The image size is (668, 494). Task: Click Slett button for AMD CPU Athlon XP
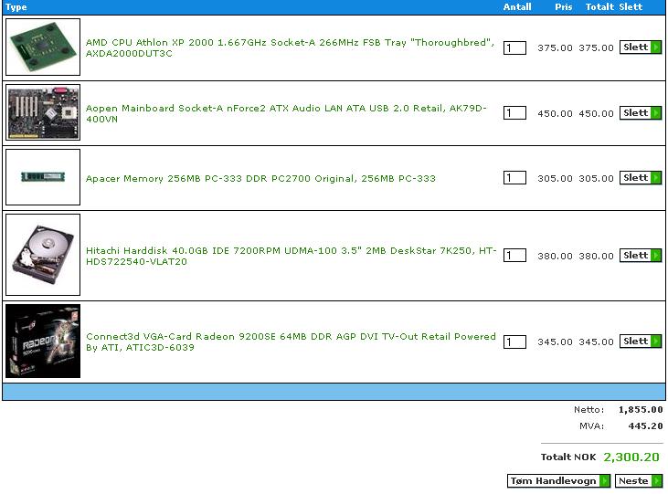click(641, 47)
